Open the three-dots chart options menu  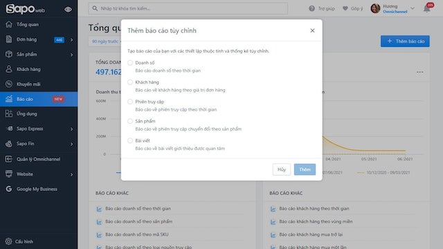point(420,72)
